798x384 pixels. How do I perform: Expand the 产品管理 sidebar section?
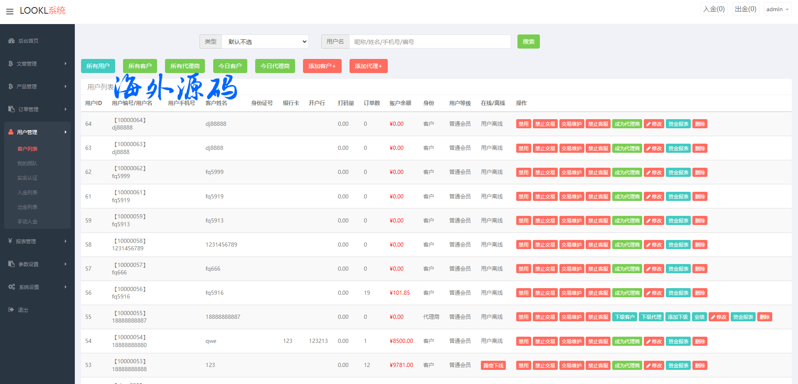click(x=37, y=86)
